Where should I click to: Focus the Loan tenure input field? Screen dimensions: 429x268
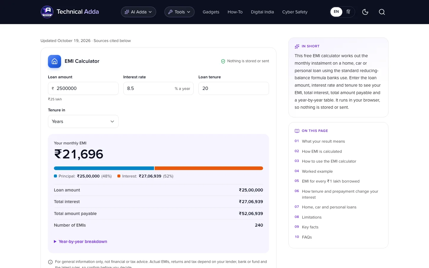click(234, 88)
